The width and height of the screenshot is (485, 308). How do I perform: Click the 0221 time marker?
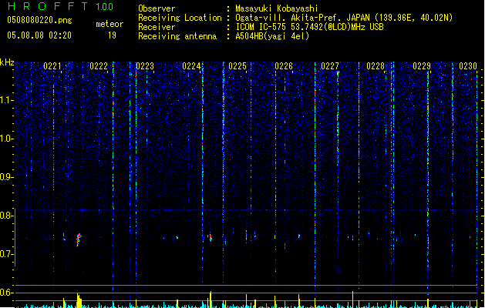(52, 66)
